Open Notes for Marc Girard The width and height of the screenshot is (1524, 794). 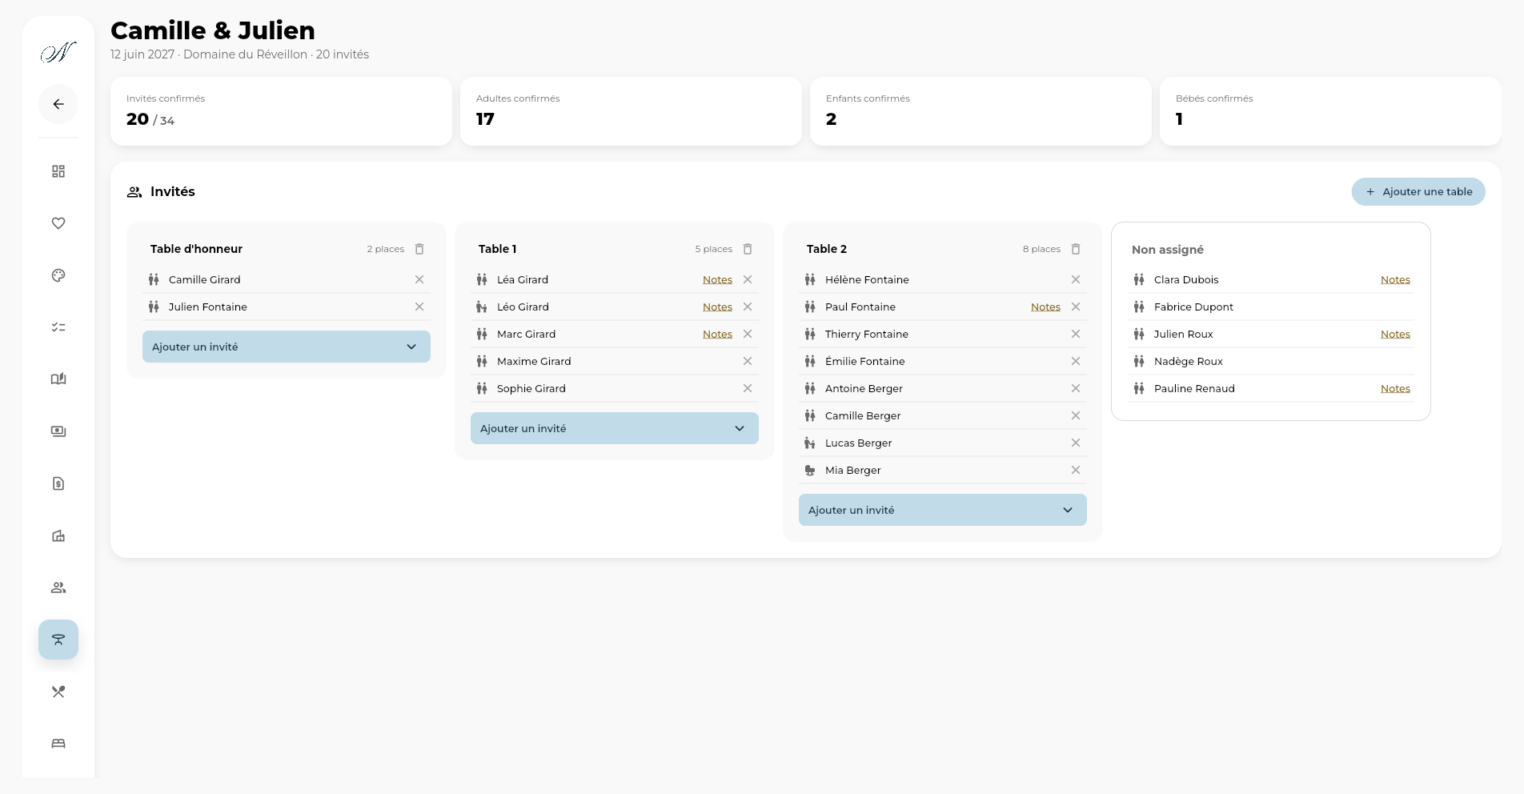coord(717,334)
